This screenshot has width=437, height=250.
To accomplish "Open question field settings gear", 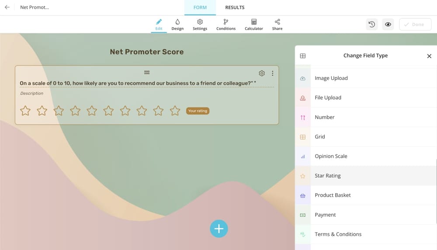I will coord(261,73).
